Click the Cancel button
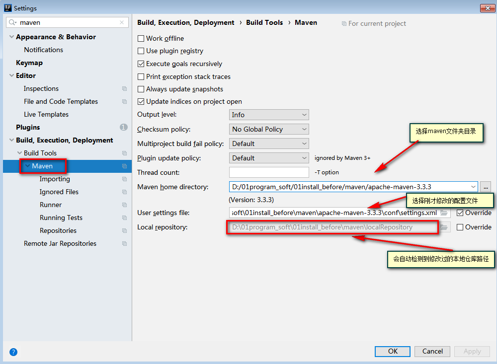 432,351
